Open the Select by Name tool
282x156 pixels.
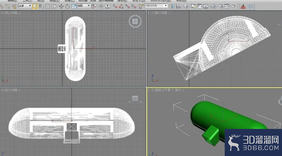coord(41,6)
